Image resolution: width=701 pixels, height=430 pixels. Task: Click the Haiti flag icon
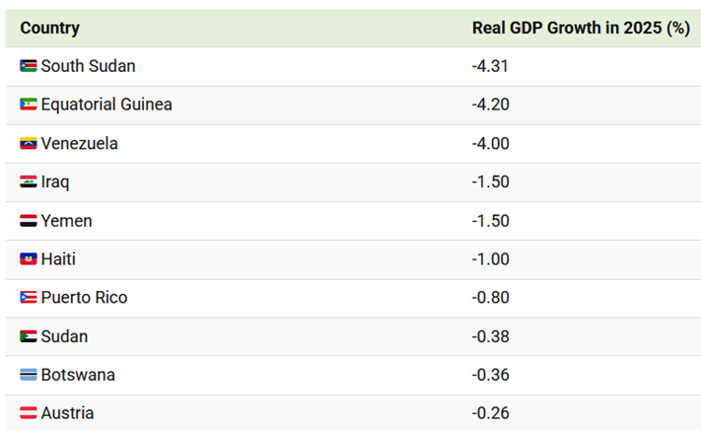click(29, 259)
